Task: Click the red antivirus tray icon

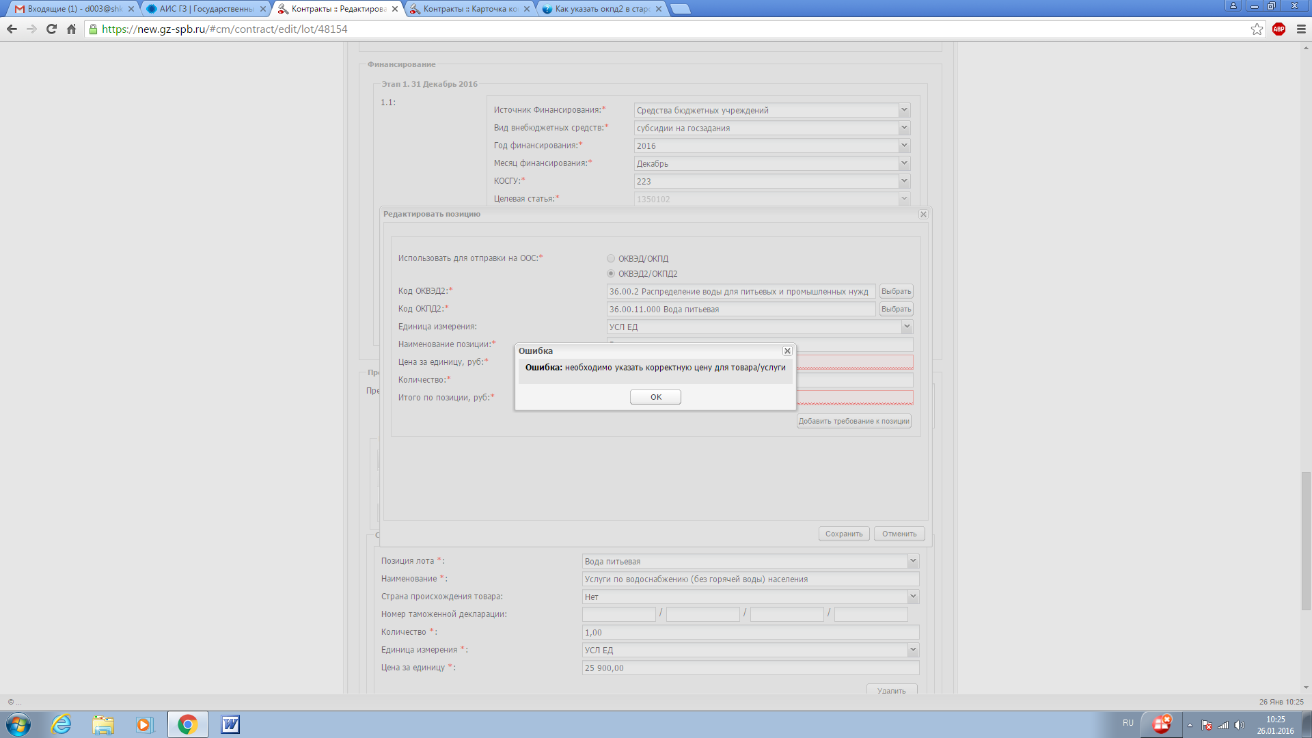Action: coord(1162,724)
